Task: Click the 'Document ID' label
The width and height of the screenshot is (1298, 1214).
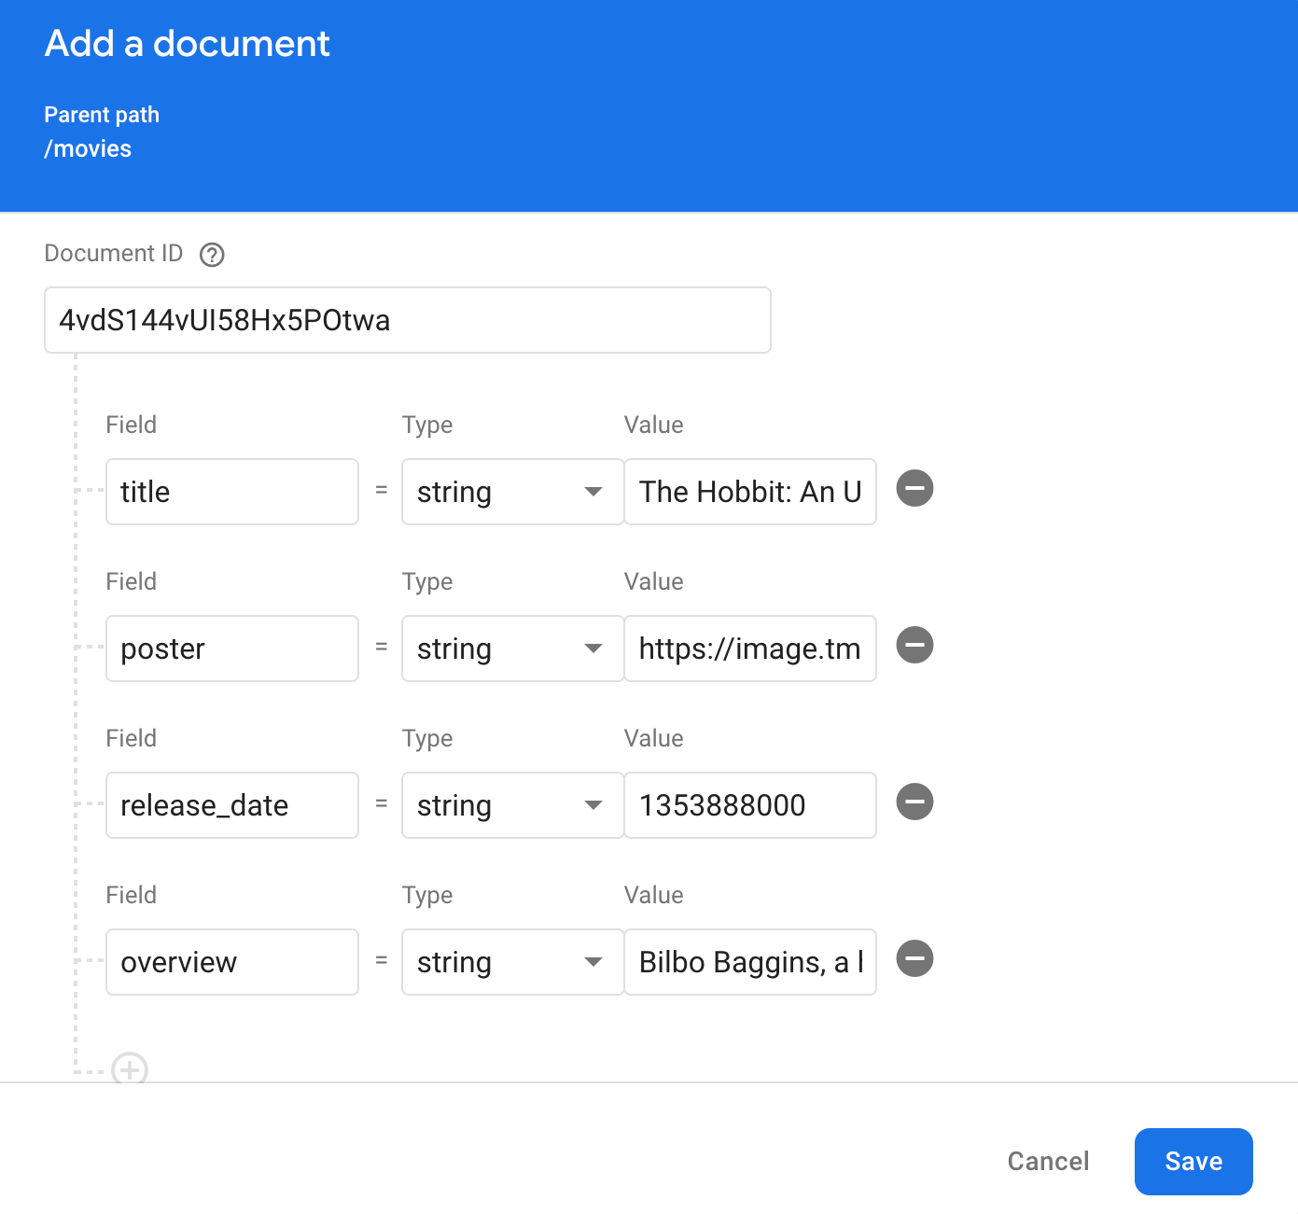Action: pos(114,254)
